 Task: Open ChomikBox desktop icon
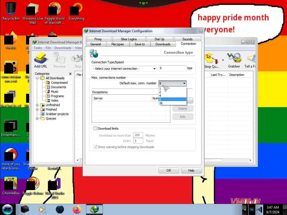[11, 186]
